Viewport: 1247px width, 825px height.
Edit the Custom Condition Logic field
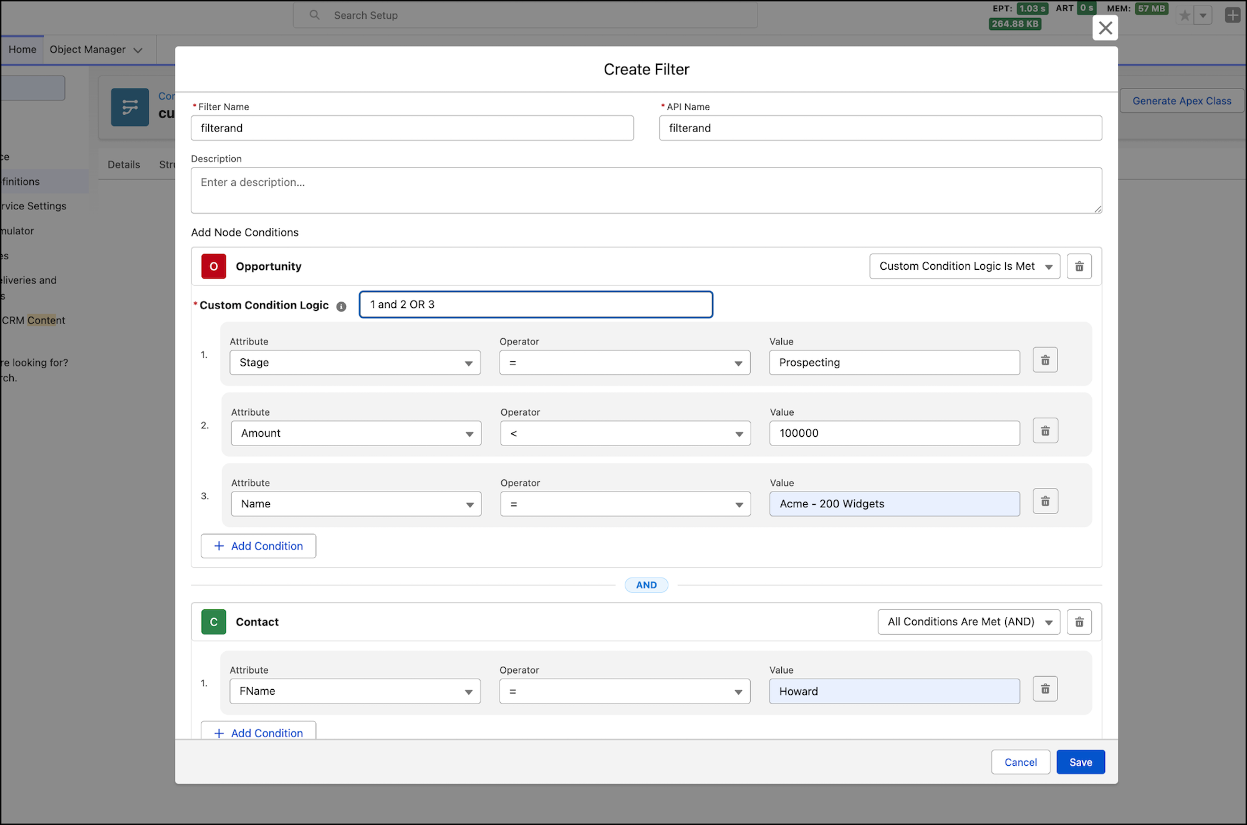click(536, 305)
